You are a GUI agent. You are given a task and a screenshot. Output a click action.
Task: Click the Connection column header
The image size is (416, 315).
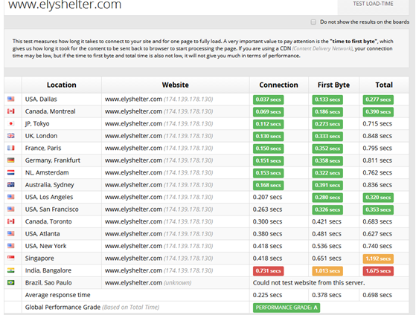pos(278,85)
